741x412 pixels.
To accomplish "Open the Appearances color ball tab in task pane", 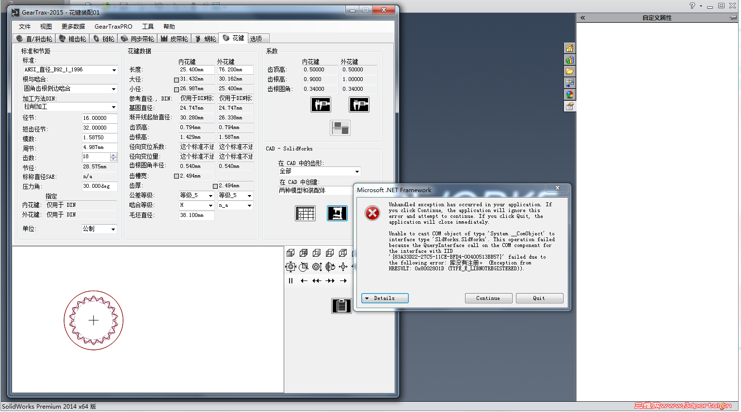I will [x=570, y=95].
